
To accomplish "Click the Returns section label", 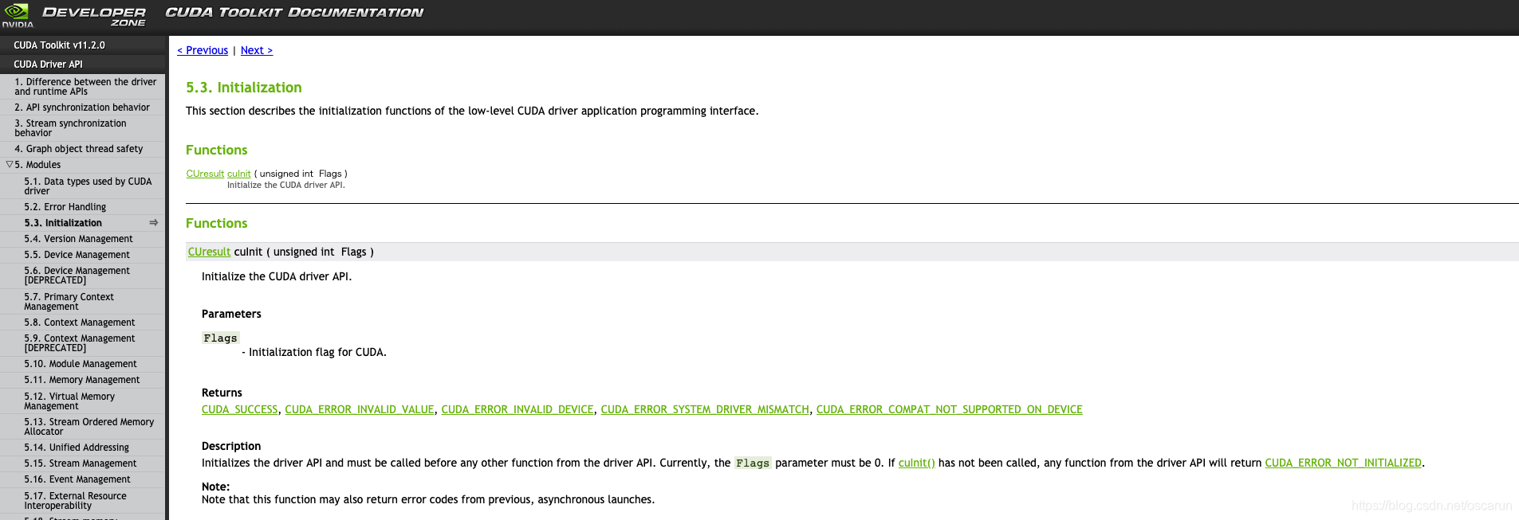I will coord(222,393).
